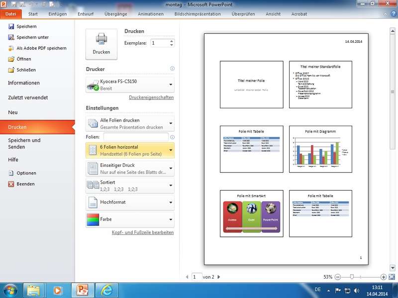Click the next page arrow
The width and height of the screenshot is (398, 298).
[219, 277]
